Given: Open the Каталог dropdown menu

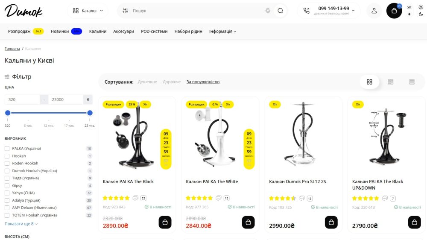Looking at the screenshot, I should 88,11.
